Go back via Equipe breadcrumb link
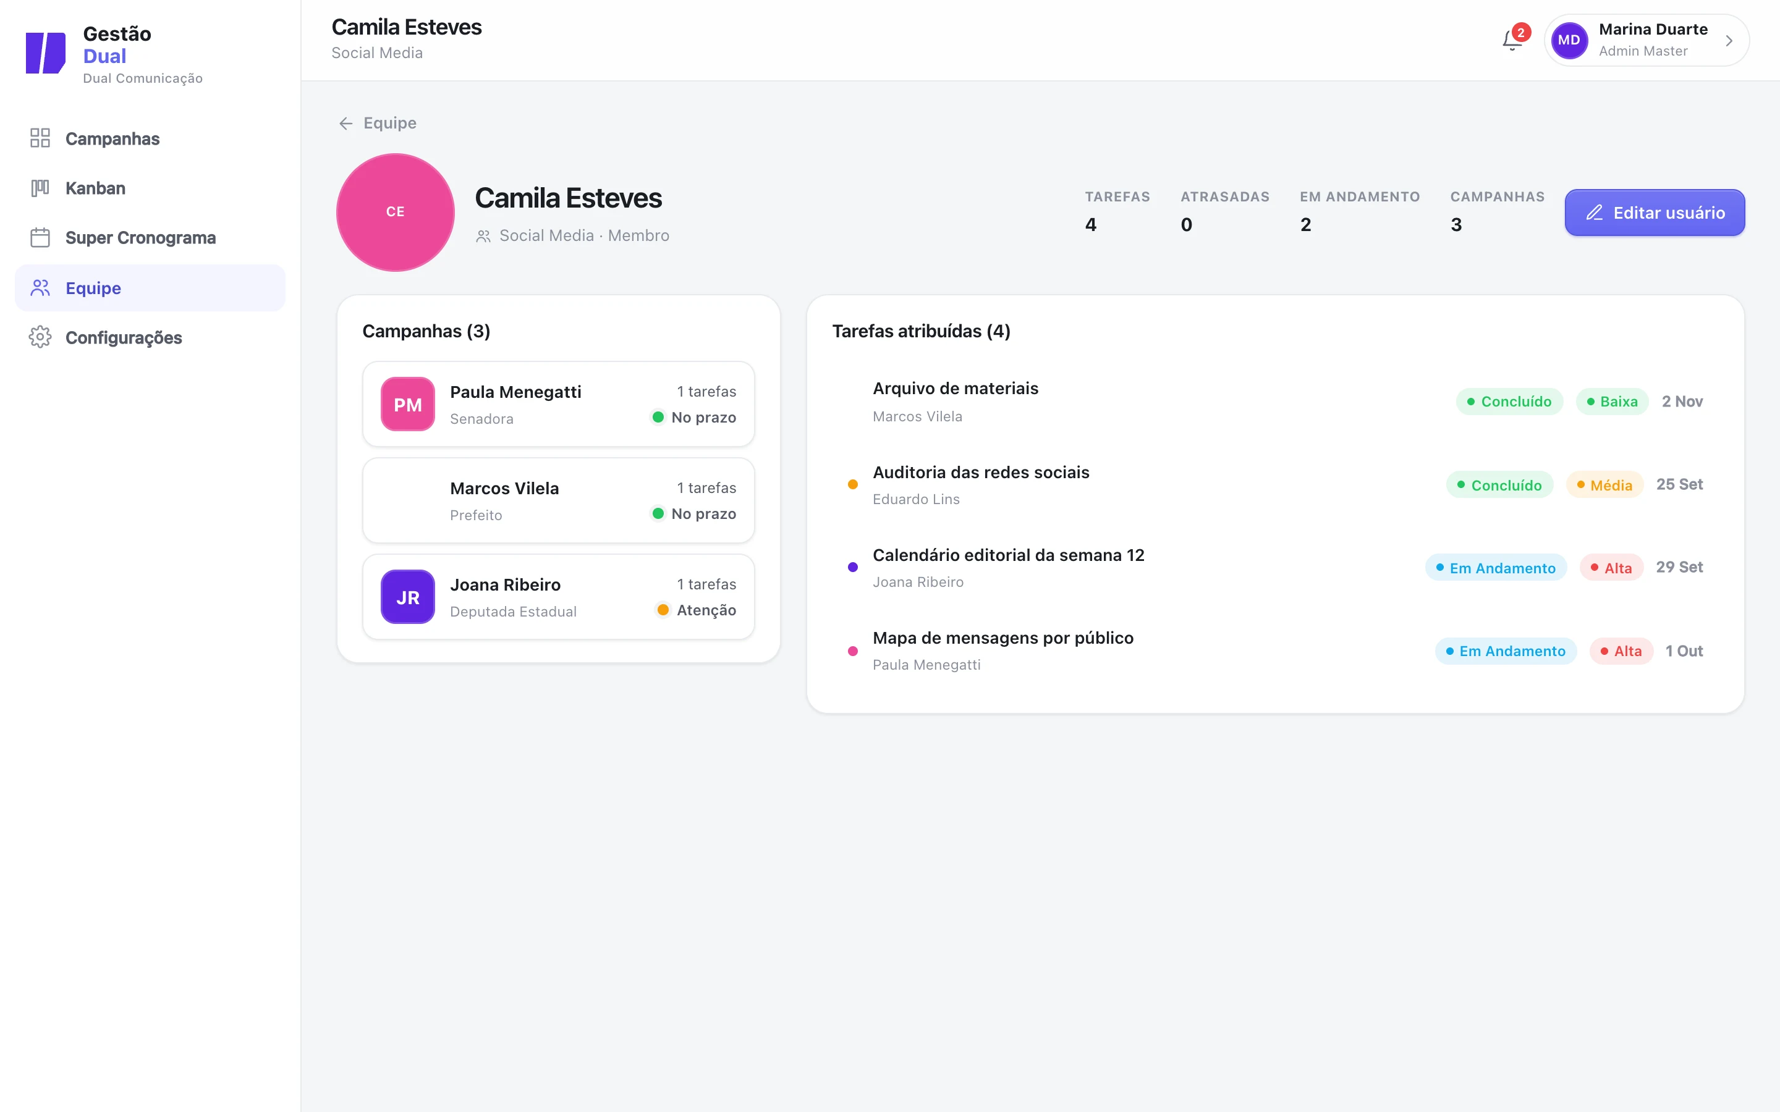This screenshot has height=1112, width=1780. [x=390, y=123]
